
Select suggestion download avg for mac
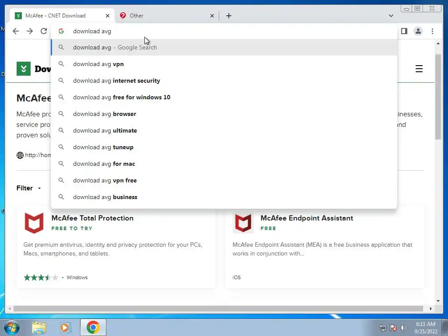tap(224, 164)
